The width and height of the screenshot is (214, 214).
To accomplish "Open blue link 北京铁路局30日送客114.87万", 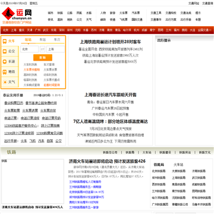I will 87,192.
